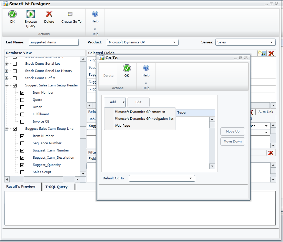Screen dimensions: 283x242
Task: Expand the Stock Count Serial Lot node
Action: click(x=7, y=64)
